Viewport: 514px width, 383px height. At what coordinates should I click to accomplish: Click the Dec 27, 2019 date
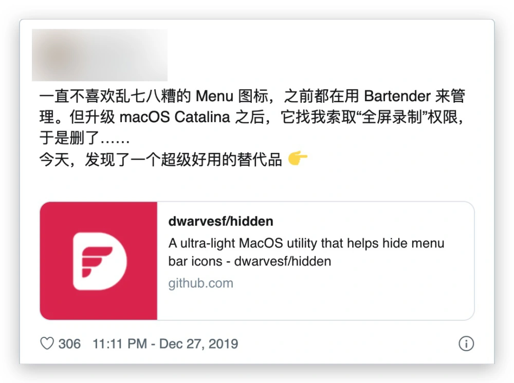[x=198, y=343]
